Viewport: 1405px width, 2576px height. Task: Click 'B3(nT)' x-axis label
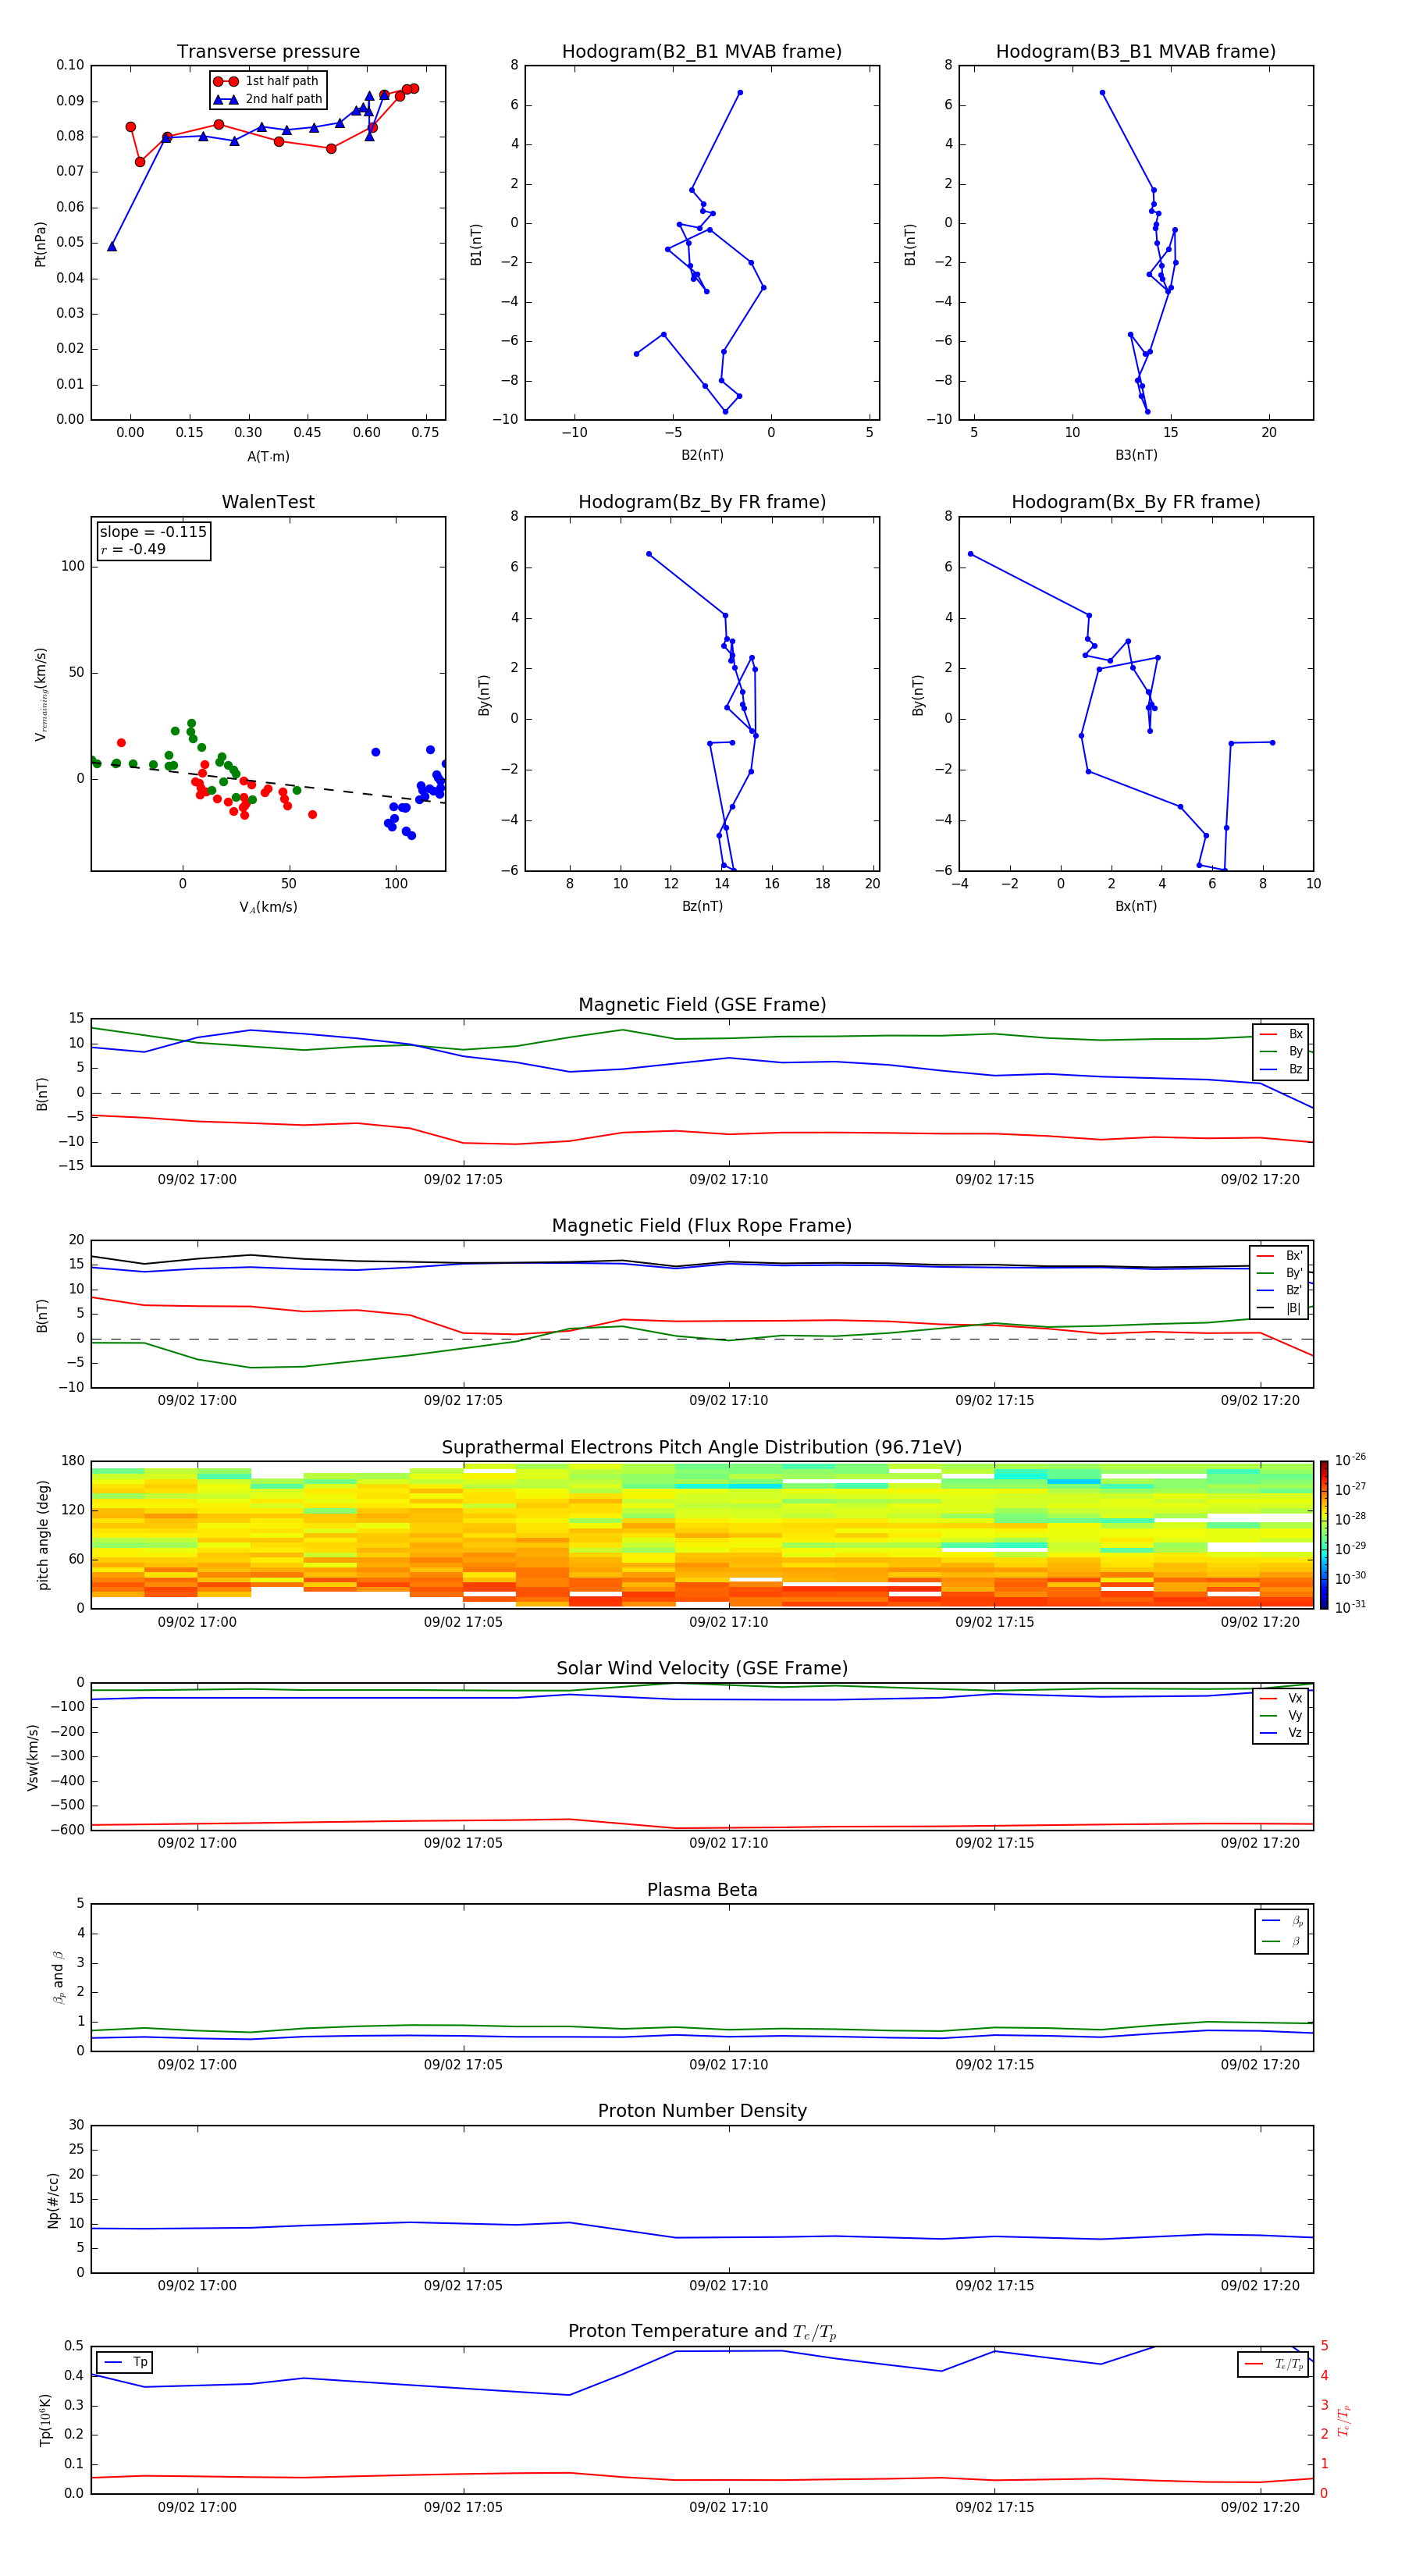click(x=1136, y=455)
